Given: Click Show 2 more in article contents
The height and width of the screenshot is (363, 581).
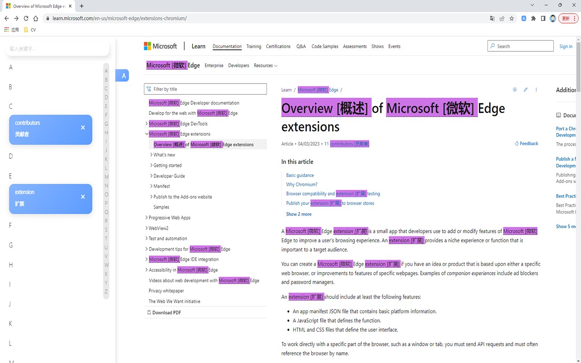Looking at the screenshot, I should (299, 214).
